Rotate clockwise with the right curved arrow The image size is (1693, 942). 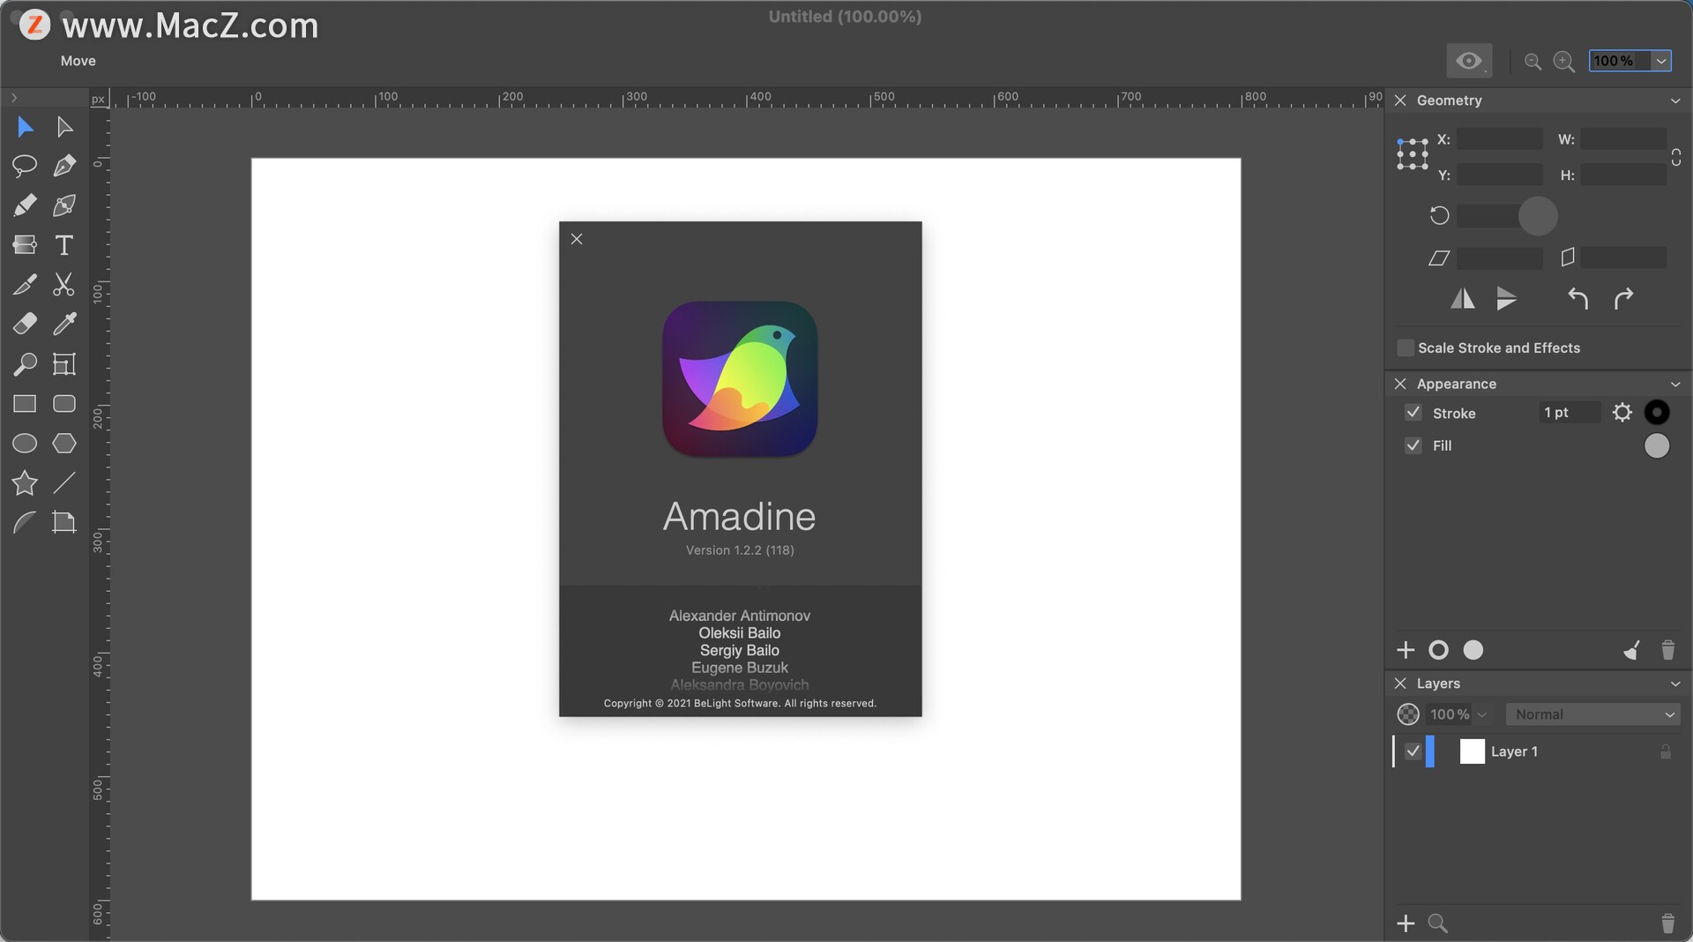click(1623, 299)
